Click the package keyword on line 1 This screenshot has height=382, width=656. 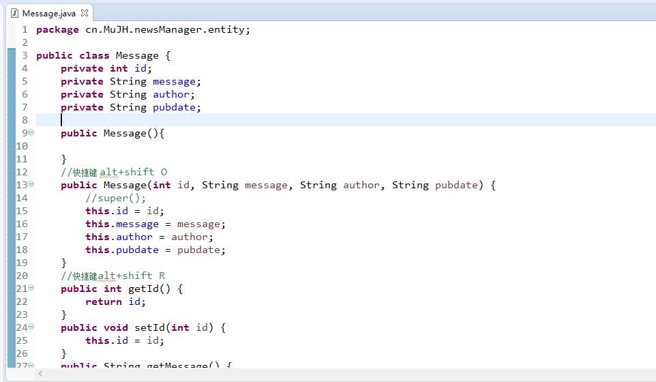(x=57, y=30)
